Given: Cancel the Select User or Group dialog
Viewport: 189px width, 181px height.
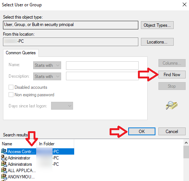Looking at the screenshot, I should click(x=172, y=131).
